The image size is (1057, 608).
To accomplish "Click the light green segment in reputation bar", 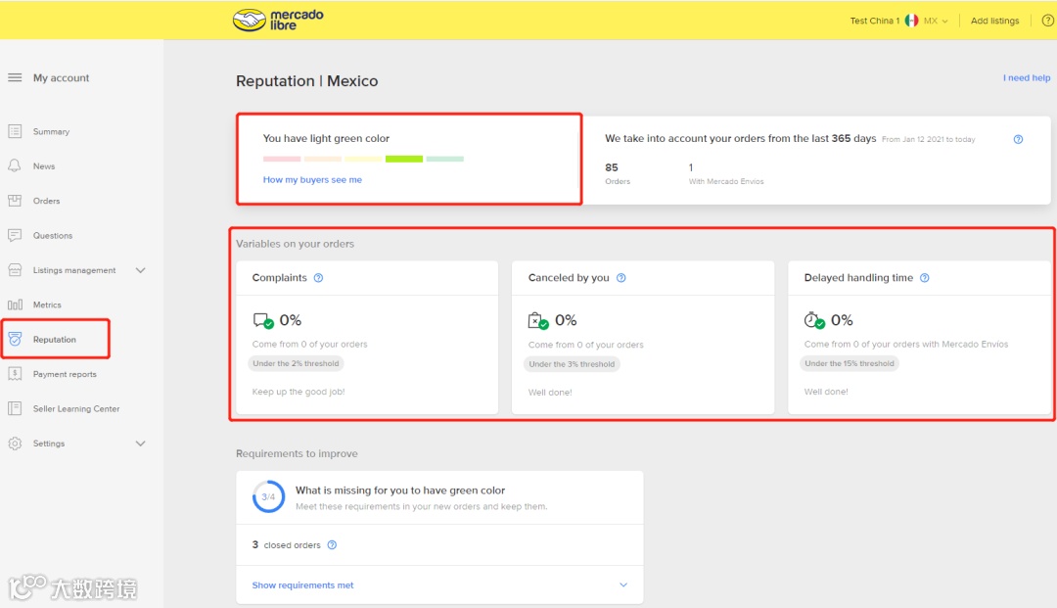I will pos(404,159).
